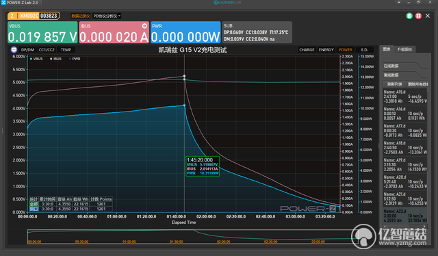Toggle the DP/DM curve display
This screenshot has height=256, width=438.
click(x=27, y=50)
